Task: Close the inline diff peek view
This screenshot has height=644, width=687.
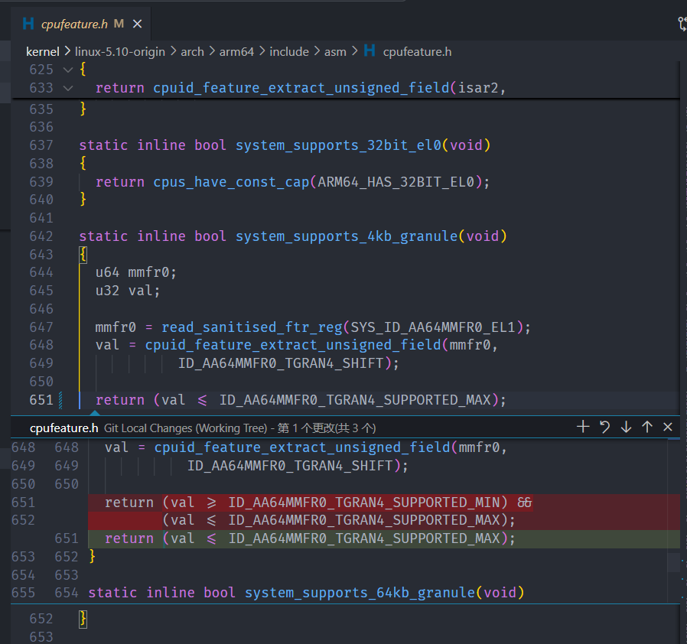Action: pos(668,427)
